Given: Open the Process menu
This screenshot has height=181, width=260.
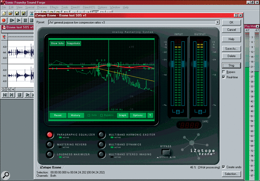Looking at the screenshot, I should pyautogui.click(x=42, y=7).
